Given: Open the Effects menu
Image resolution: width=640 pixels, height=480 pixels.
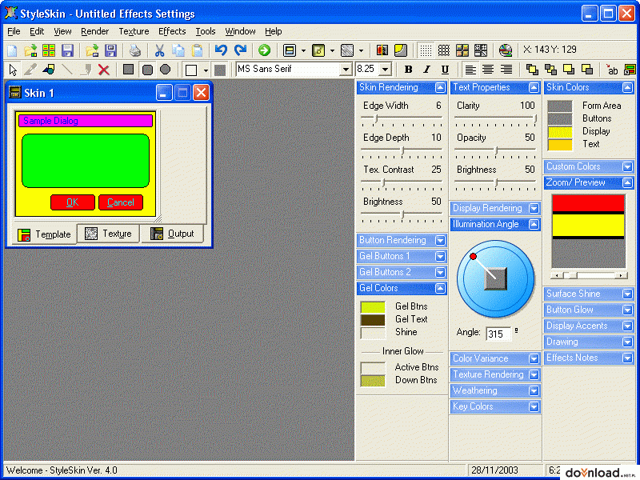Looking at the screenshot, I should (x=172, y=31).
